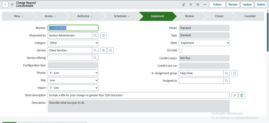Click the Follow button

pos(217,4)
